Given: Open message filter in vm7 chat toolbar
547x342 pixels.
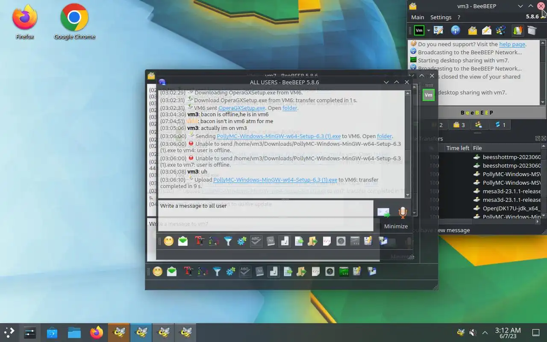Looking at the screenshot, I should coord(217,271).
